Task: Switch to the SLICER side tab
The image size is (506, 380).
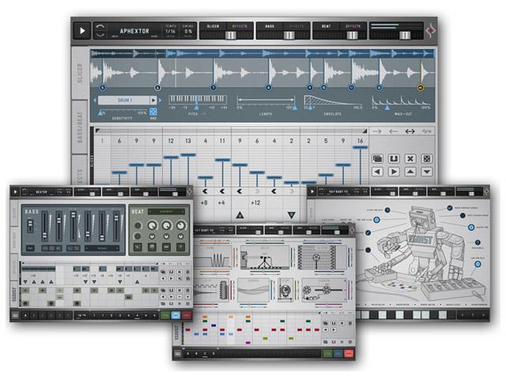Action: [80, 73]
